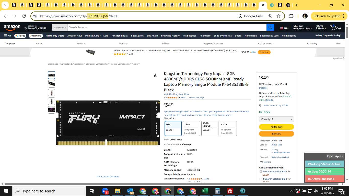349x196 pixels.
Task: Open Account & Lists menu
Action: pyautogui.click(x=302, y=27)
